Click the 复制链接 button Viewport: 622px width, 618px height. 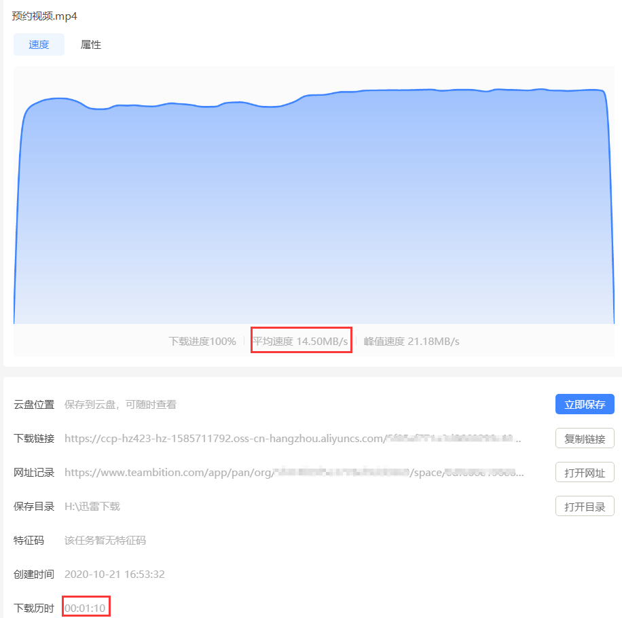pyautogui.click(x=585, y=438)
